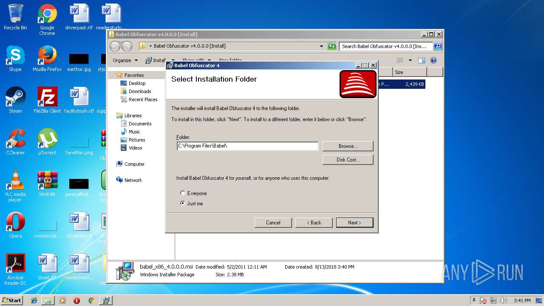Click Action Center flag tray icon
The height and width of the screenshot is (306, 544).
point(484,300)
